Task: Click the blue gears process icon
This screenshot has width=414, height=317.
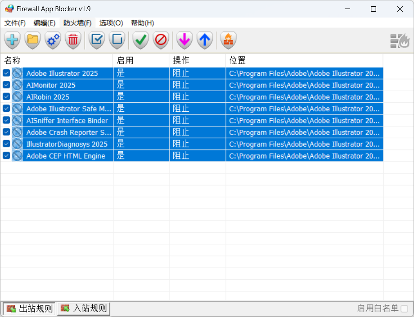Action: 53,40
